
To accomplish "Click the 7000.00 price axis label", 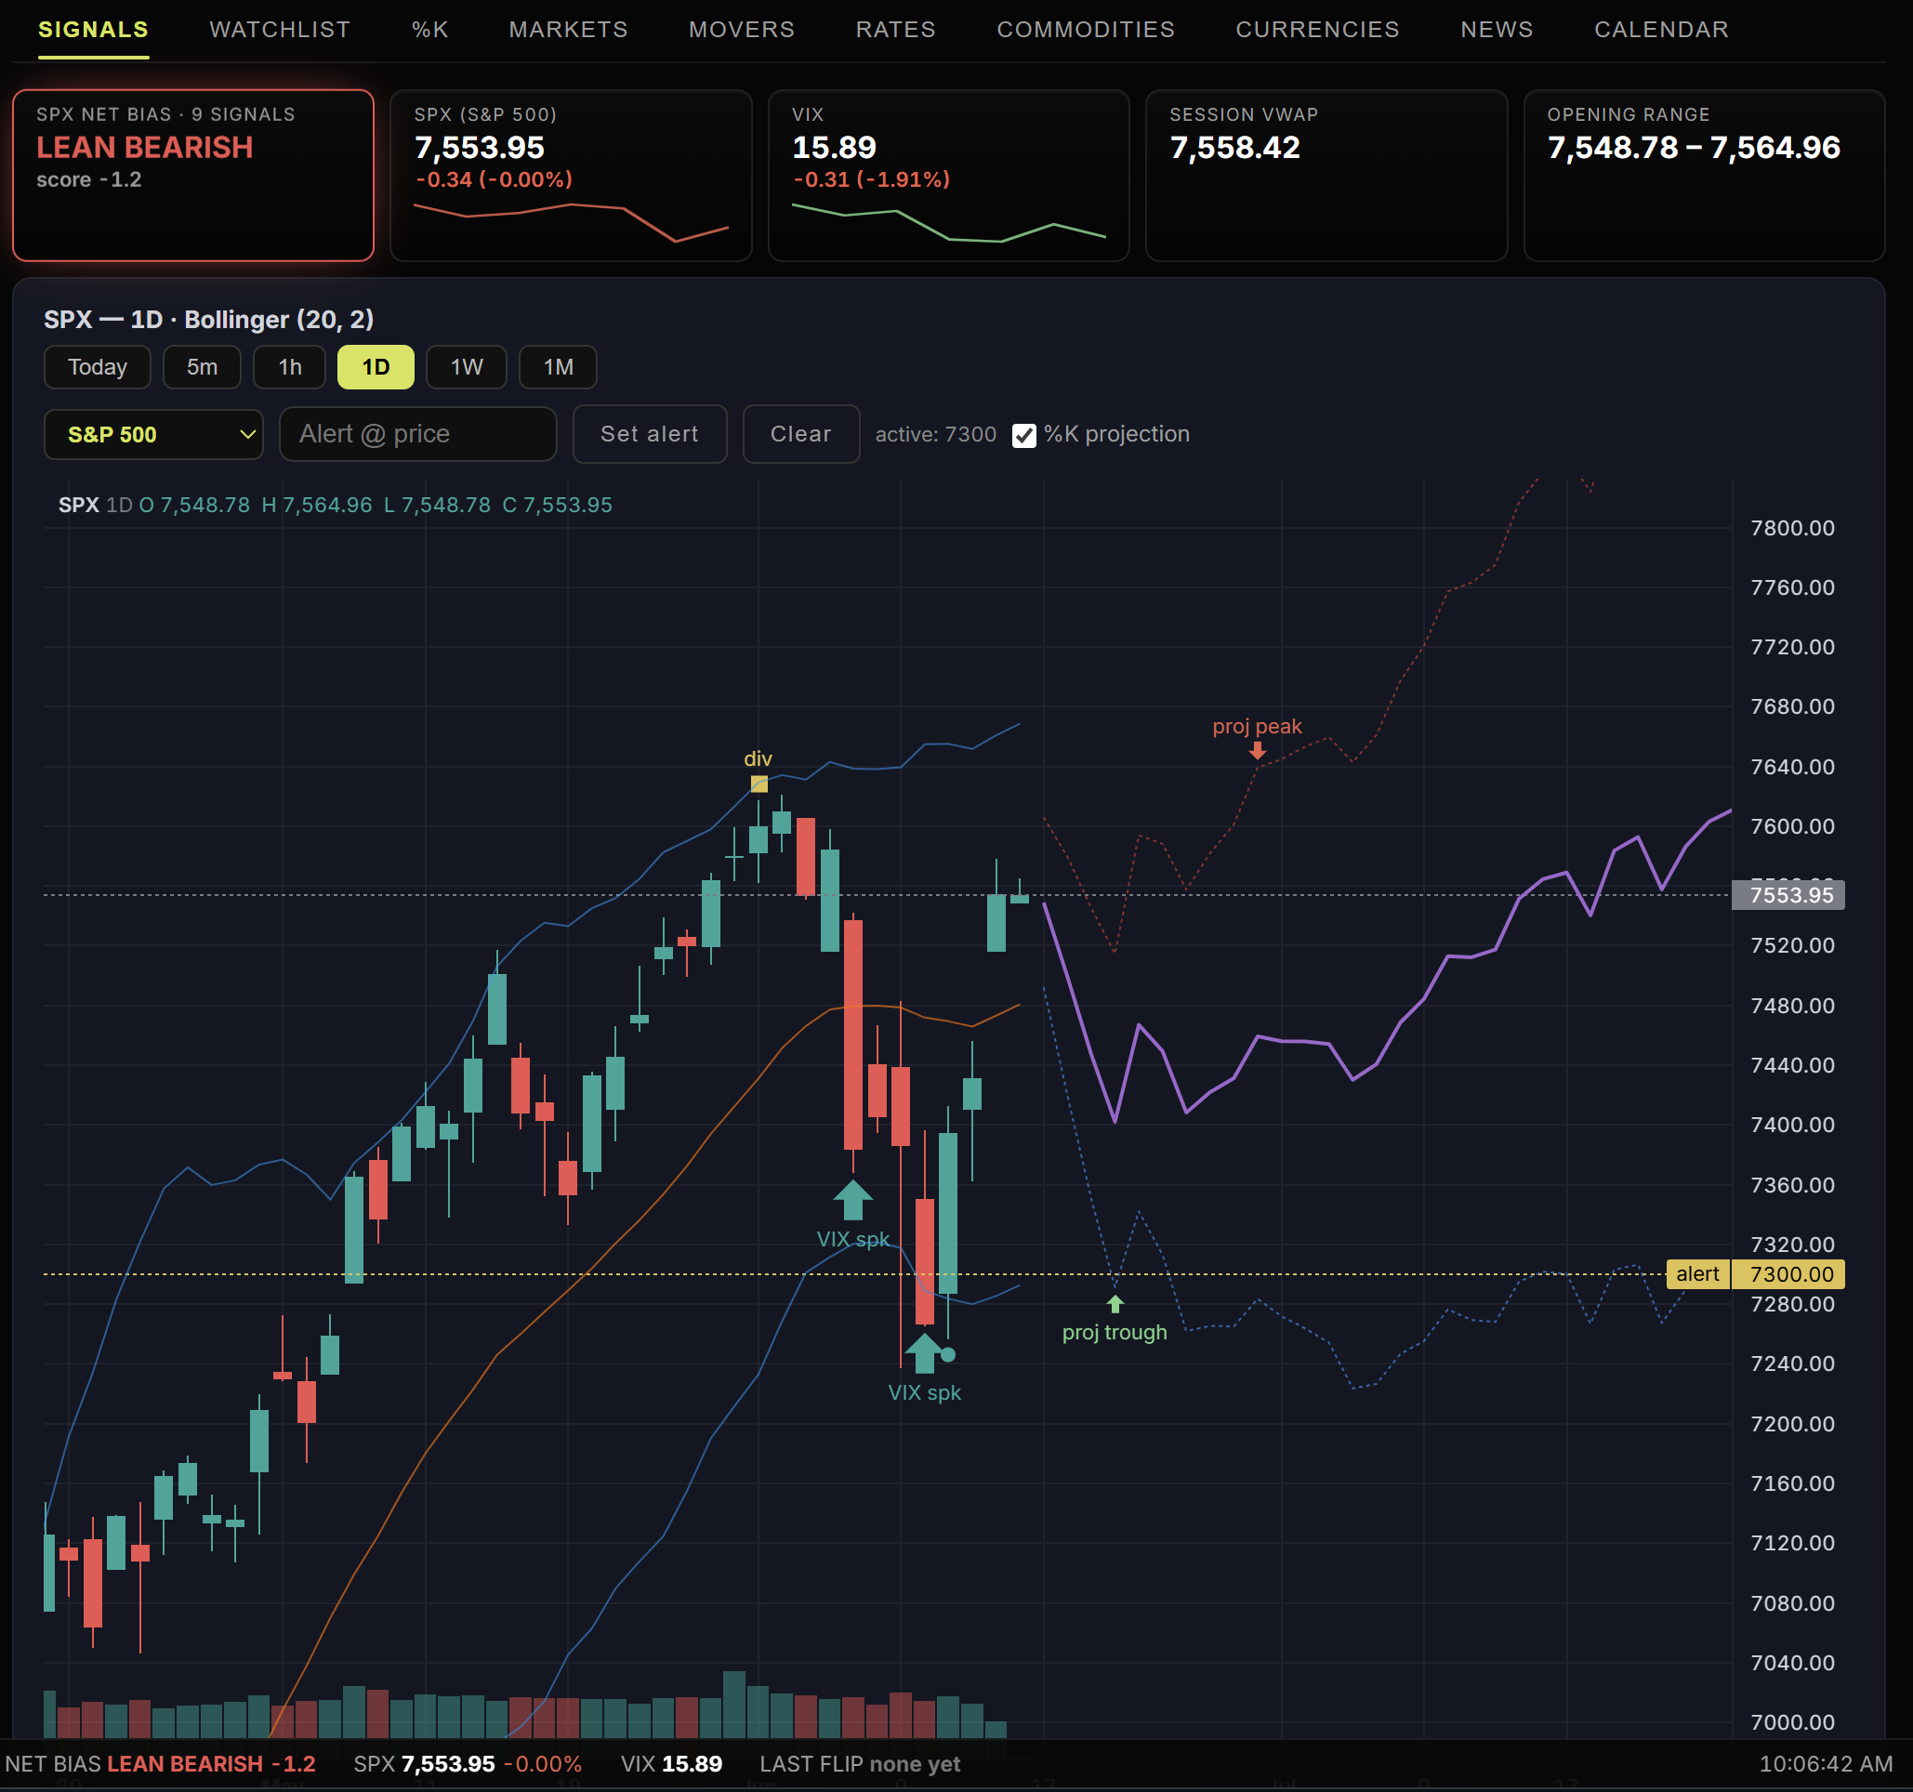I will pyautogui.click(x=1792, y=1721).
